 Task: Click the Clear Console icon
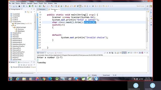click(x=115, y=53)
